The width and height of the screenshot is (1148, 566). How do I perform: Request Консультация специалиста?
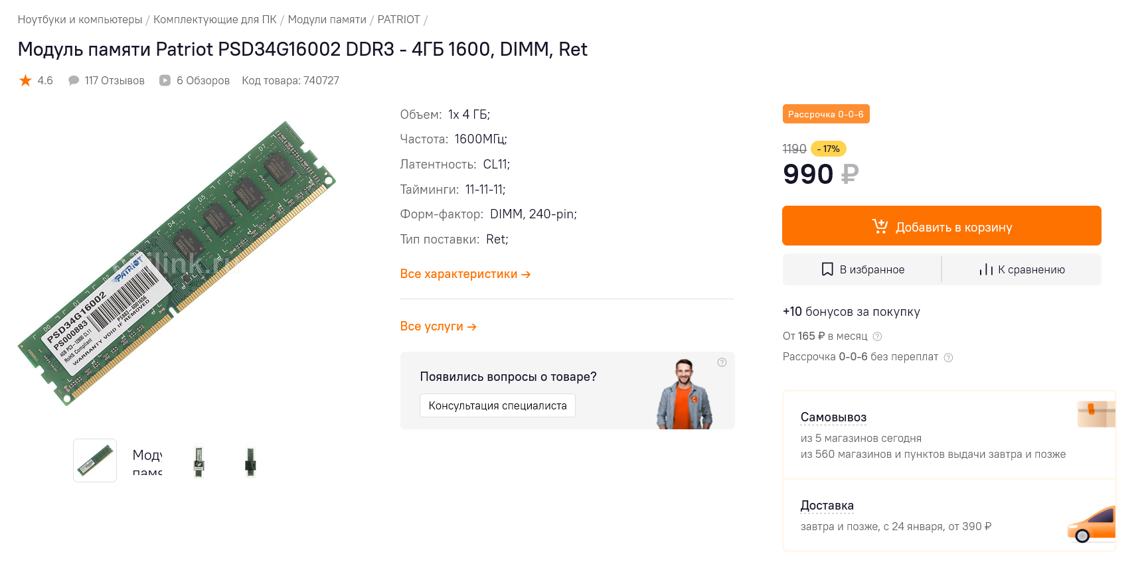(x=497, y=405)
